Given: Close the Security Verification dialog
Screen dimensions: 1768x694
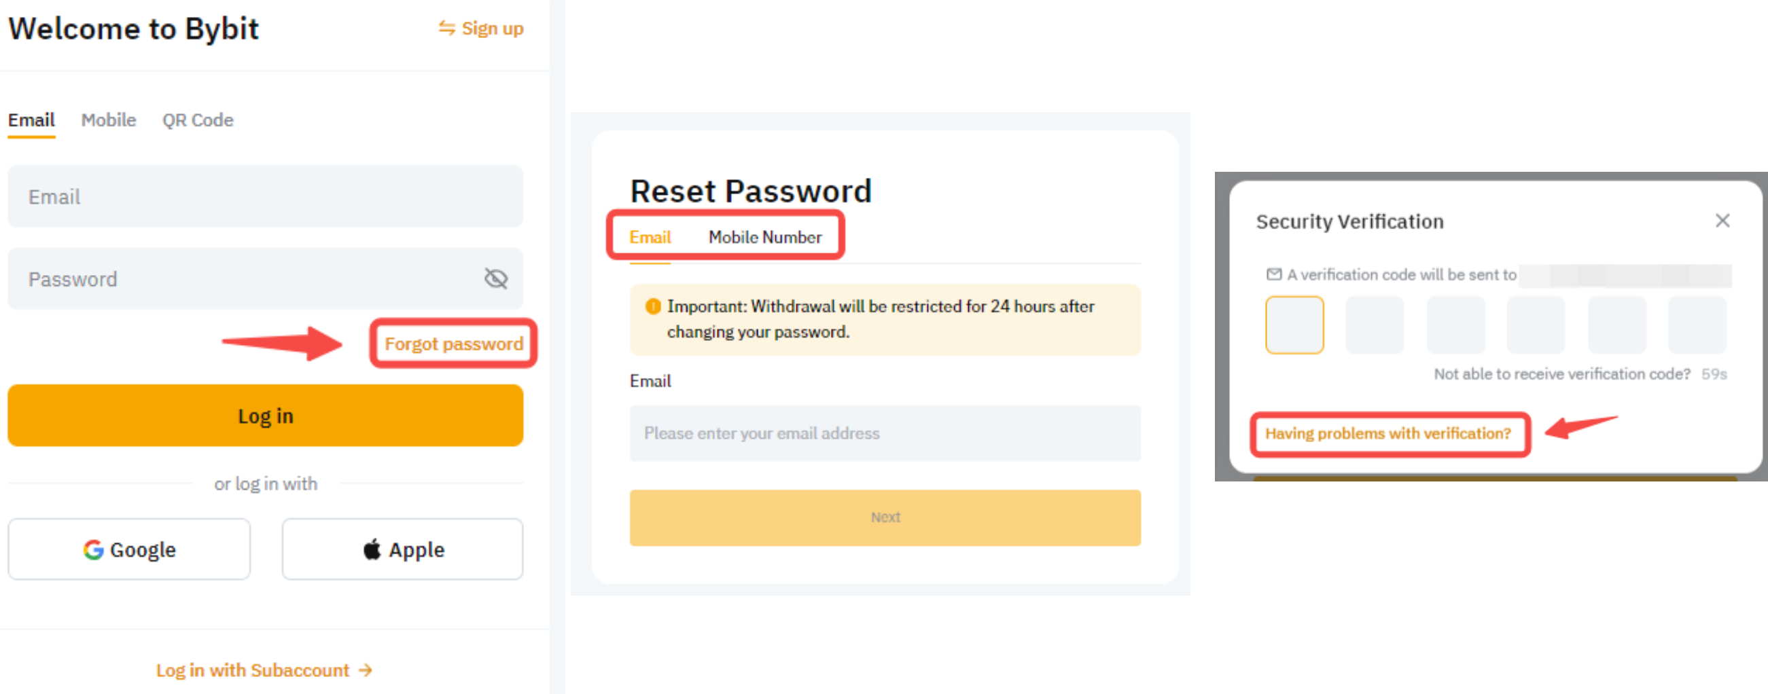Looking at the screenshot, I should (x=1722, y=221).
